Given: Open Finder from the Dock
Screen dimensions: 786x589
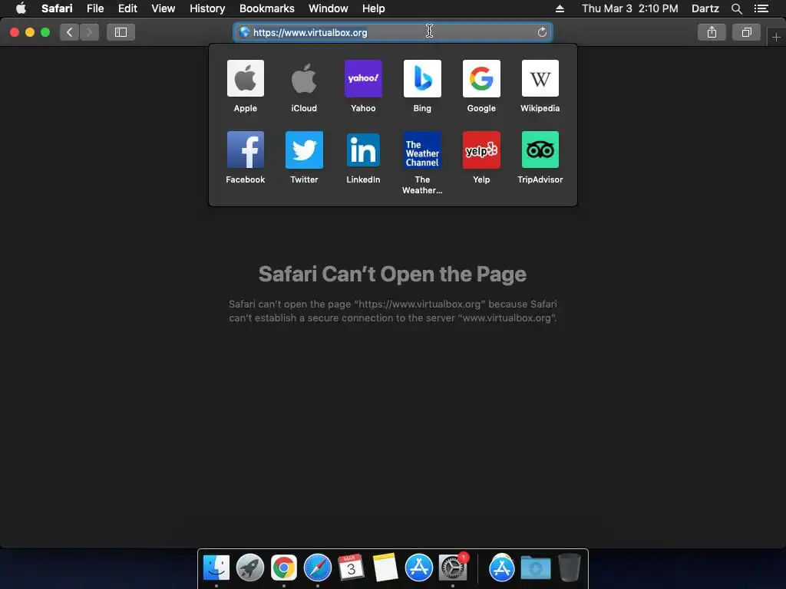Looking at the screenshot, I should [x=216, y=568].
